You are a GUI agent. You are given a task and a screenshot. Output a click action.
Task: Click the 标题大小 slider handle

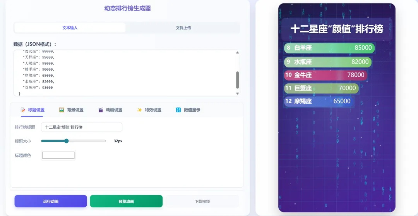[67, 141]
